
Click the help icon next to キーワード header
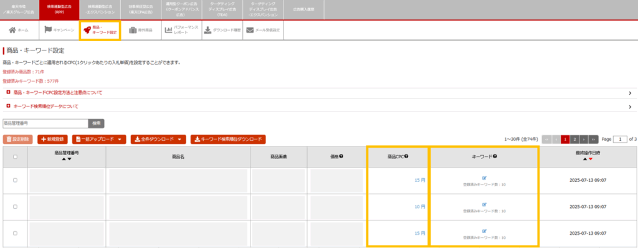[x=495, y=156]
